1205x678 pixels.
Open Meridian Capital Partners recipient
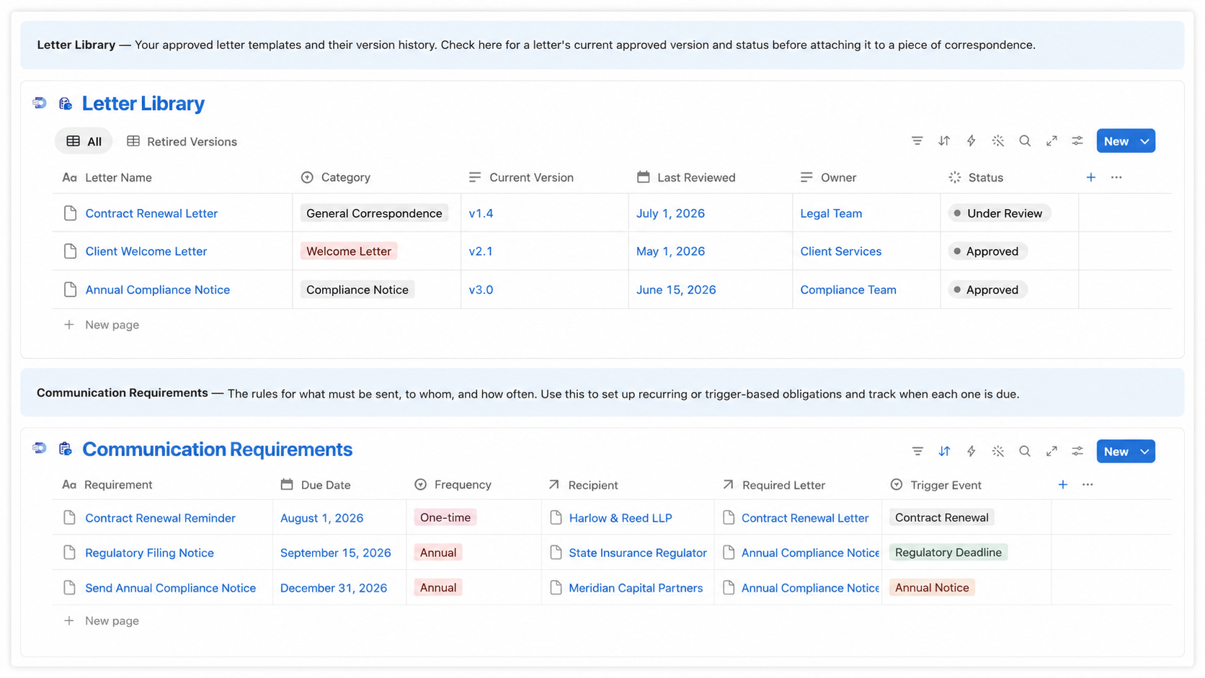tap(636, 588)
